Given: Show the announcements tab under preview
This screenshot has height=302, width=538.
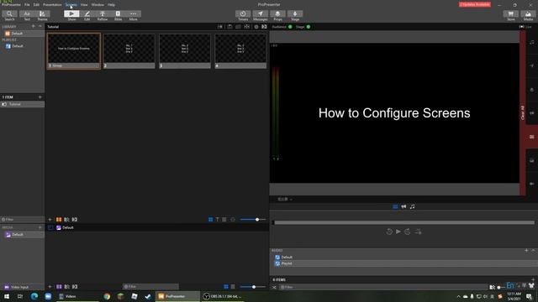Looking at the screenshot, I should point(403,206).
